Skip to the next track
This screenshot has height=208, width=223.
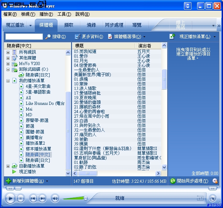tap(42, 198)
